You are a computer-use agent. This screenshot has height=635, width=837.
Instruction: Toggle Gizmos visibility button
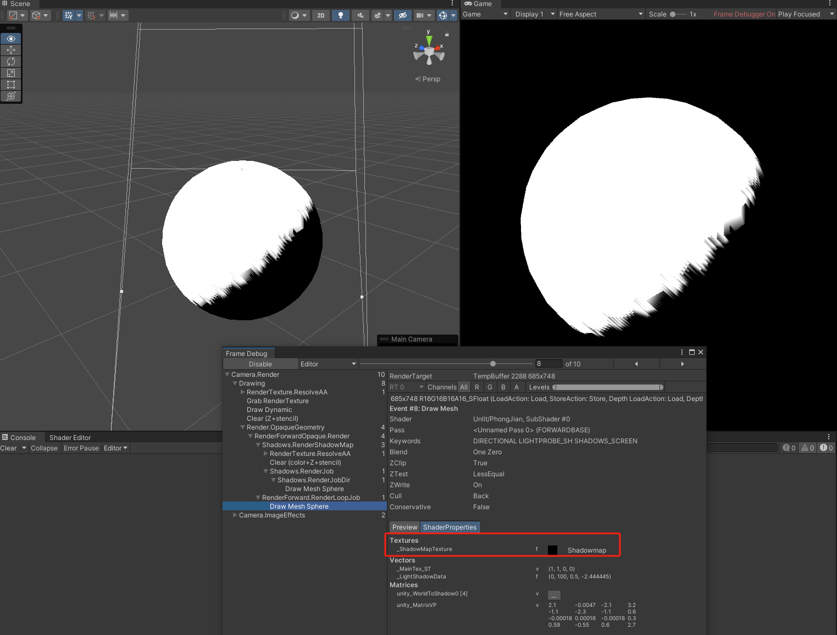pyautogui.click(x=443, y=15)
